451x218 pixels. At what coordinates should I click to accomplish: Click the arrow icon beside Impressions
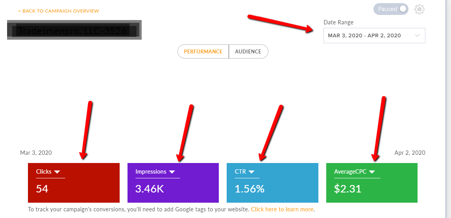[172, 172]
